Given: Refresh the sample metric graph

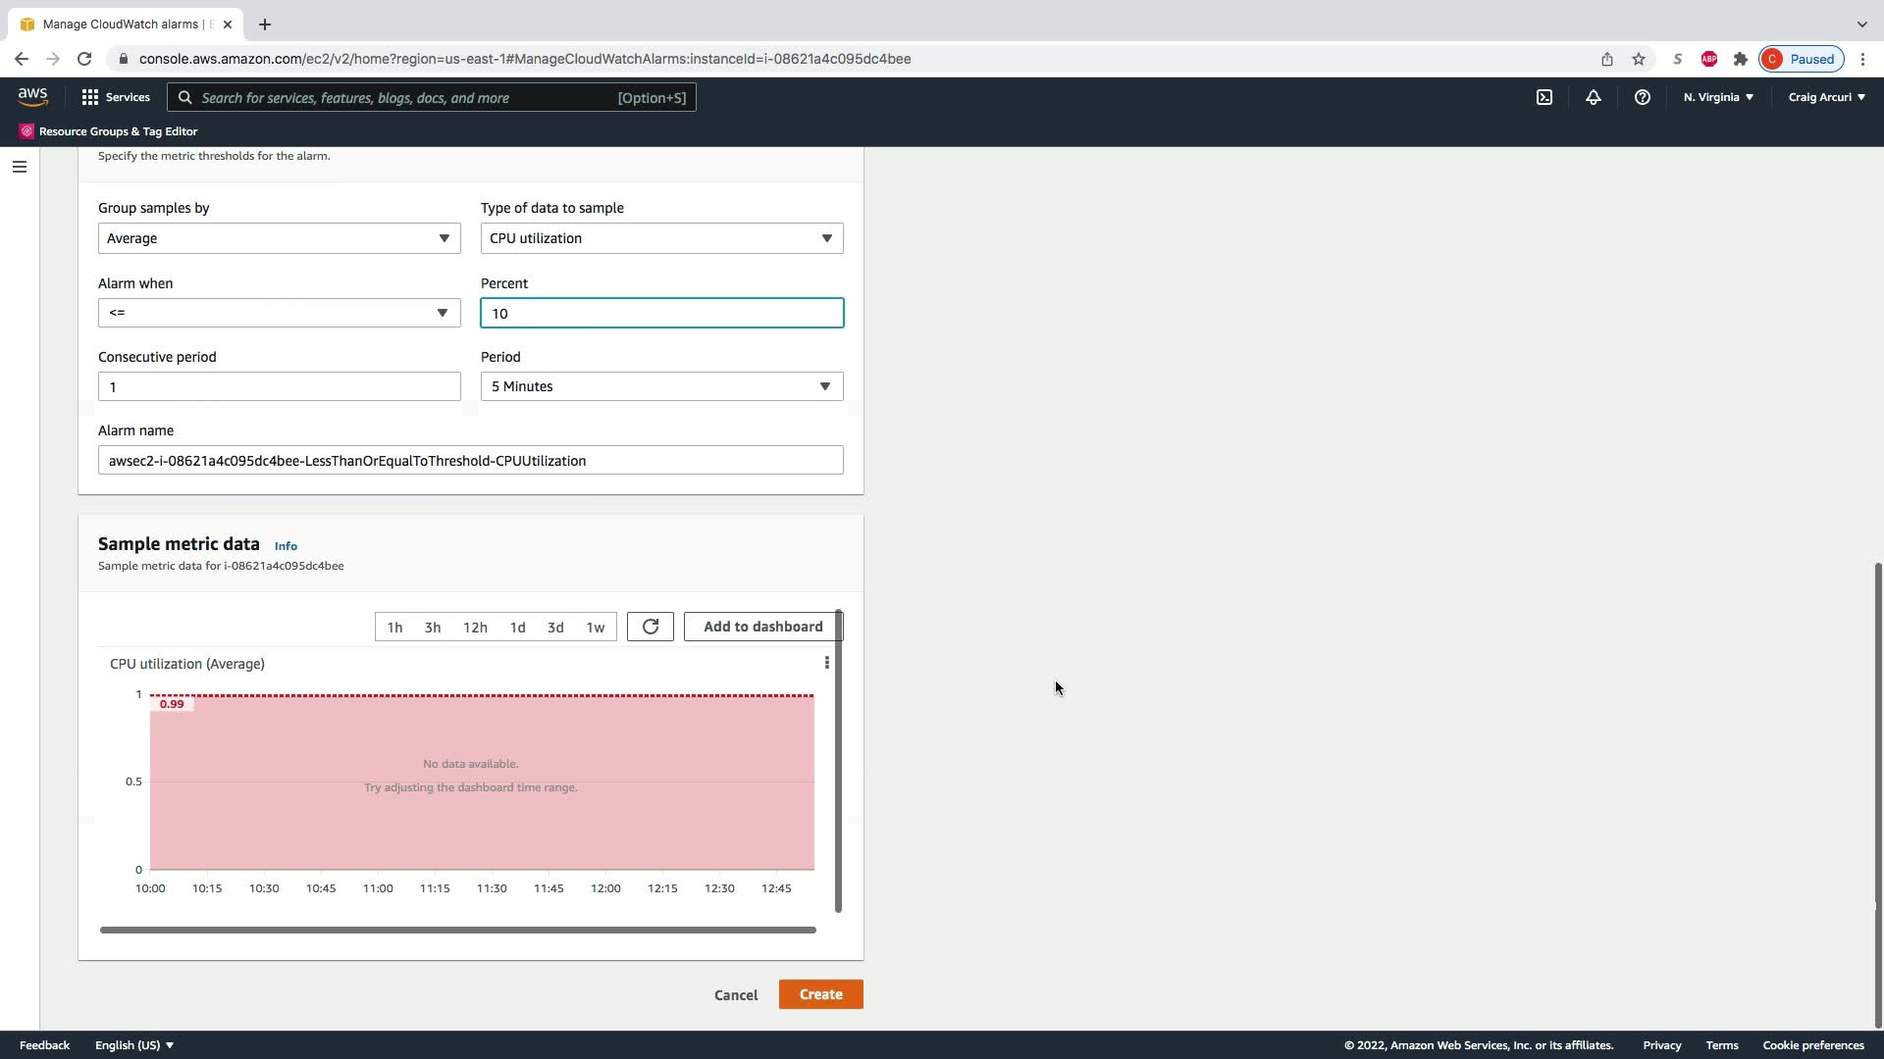Looking at the screenshot, I should 650,627.
